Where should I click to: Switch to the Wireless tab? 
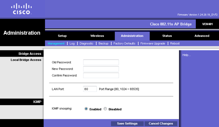pos(97,36)
